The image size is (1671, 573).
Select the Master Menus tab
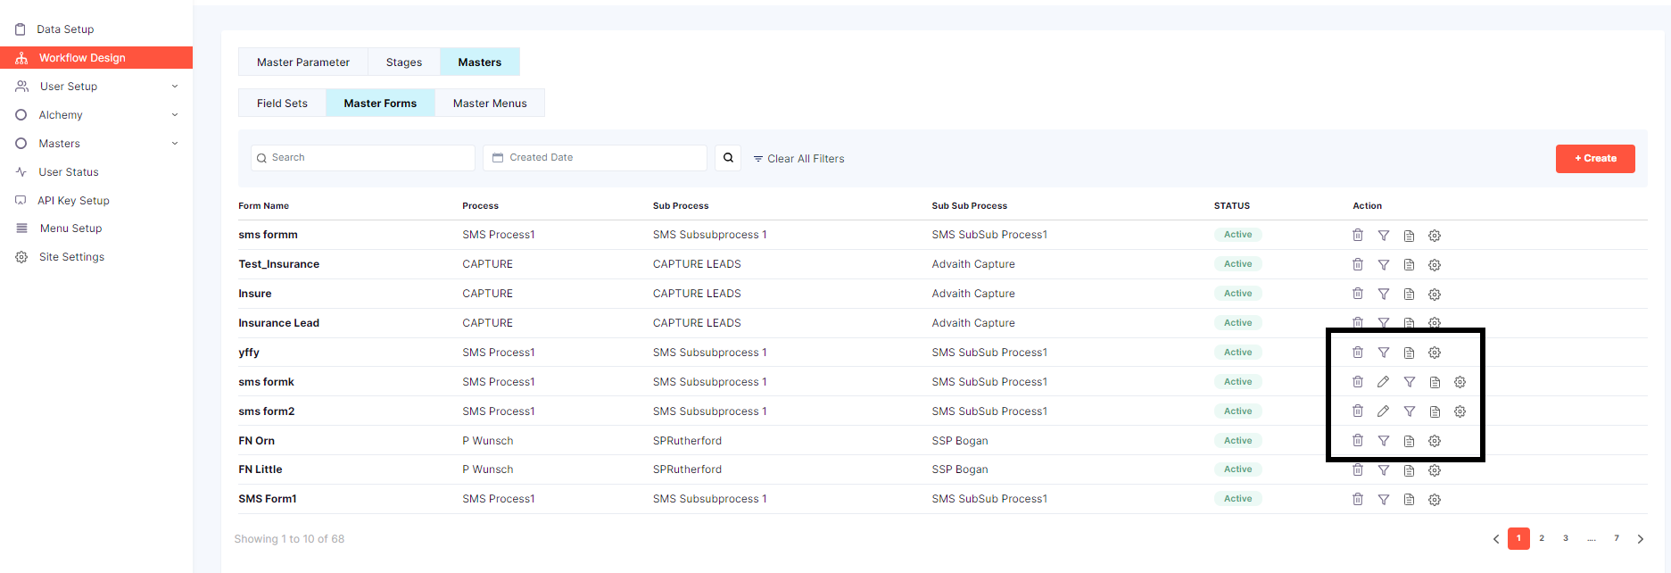coord(490,104)
